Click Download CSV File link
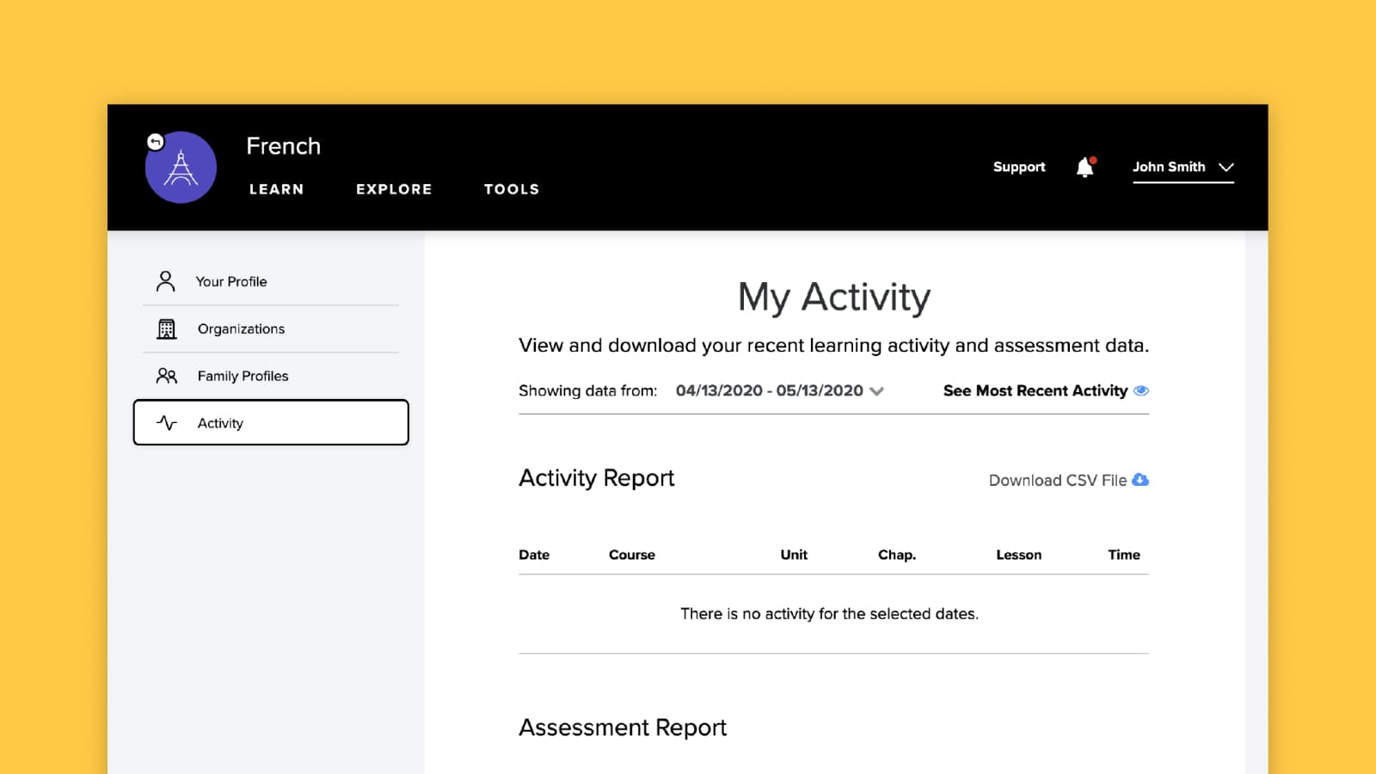The width and height of the screenshot is (1376, 774). point(1057,481)
